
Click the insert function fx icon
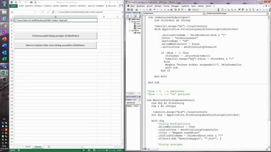coord(53,12)
